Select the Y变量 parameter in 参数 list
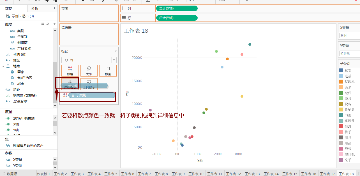Viewport: 360px width, 176px height. tap(17, 166)
